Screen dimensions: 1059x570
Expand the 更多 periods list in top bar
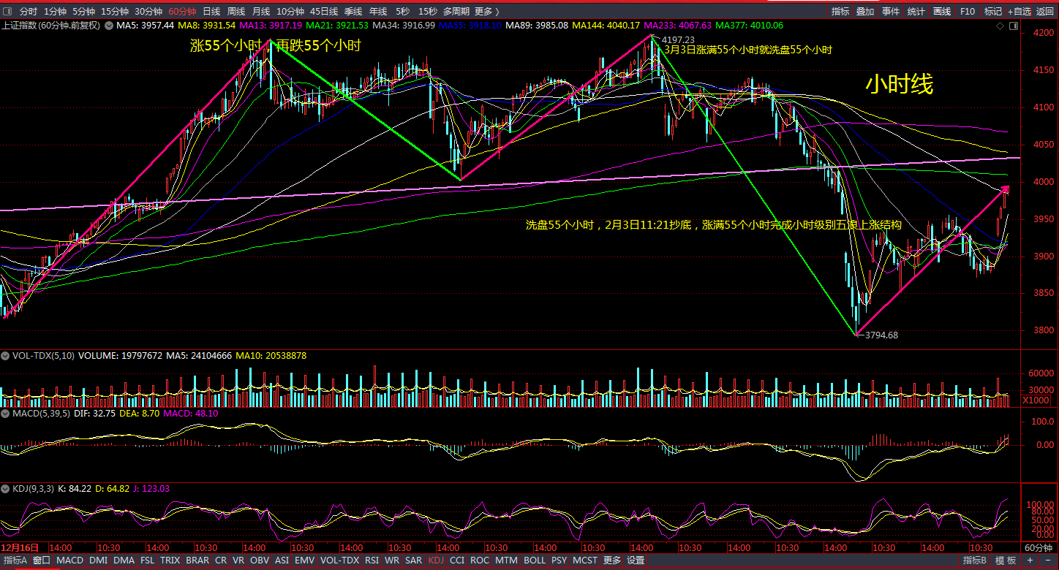[487, 12]
